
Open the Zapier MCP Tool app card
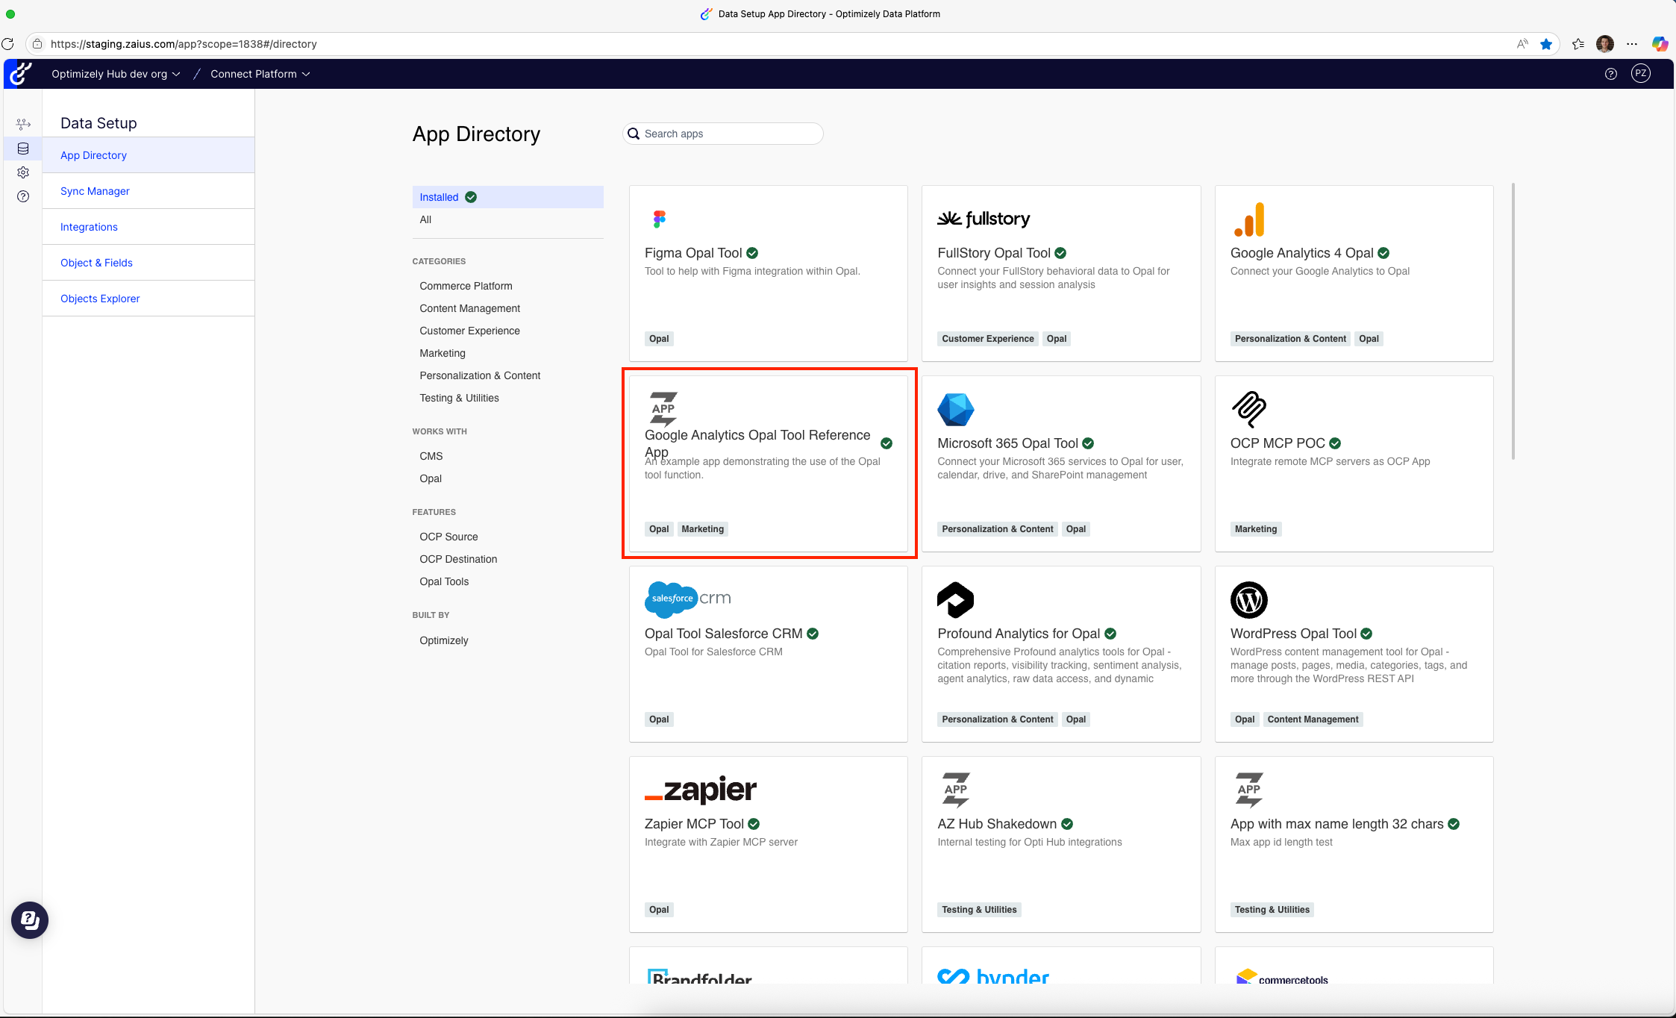[x=768, y=843]
